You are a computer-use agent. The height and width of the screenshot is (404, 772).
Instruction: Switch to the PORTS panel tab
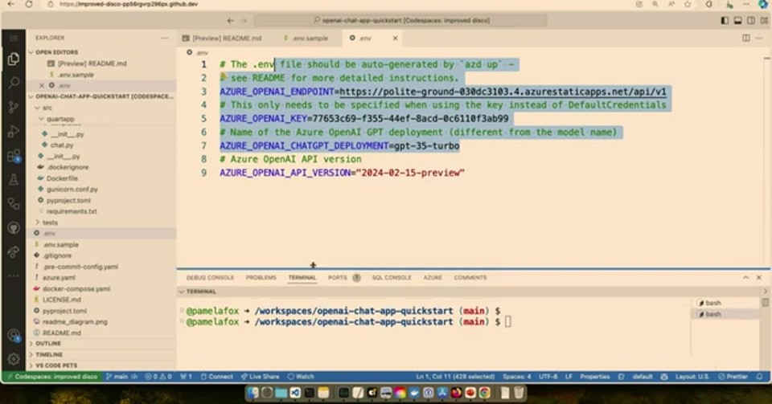click(x=337, y=278)
